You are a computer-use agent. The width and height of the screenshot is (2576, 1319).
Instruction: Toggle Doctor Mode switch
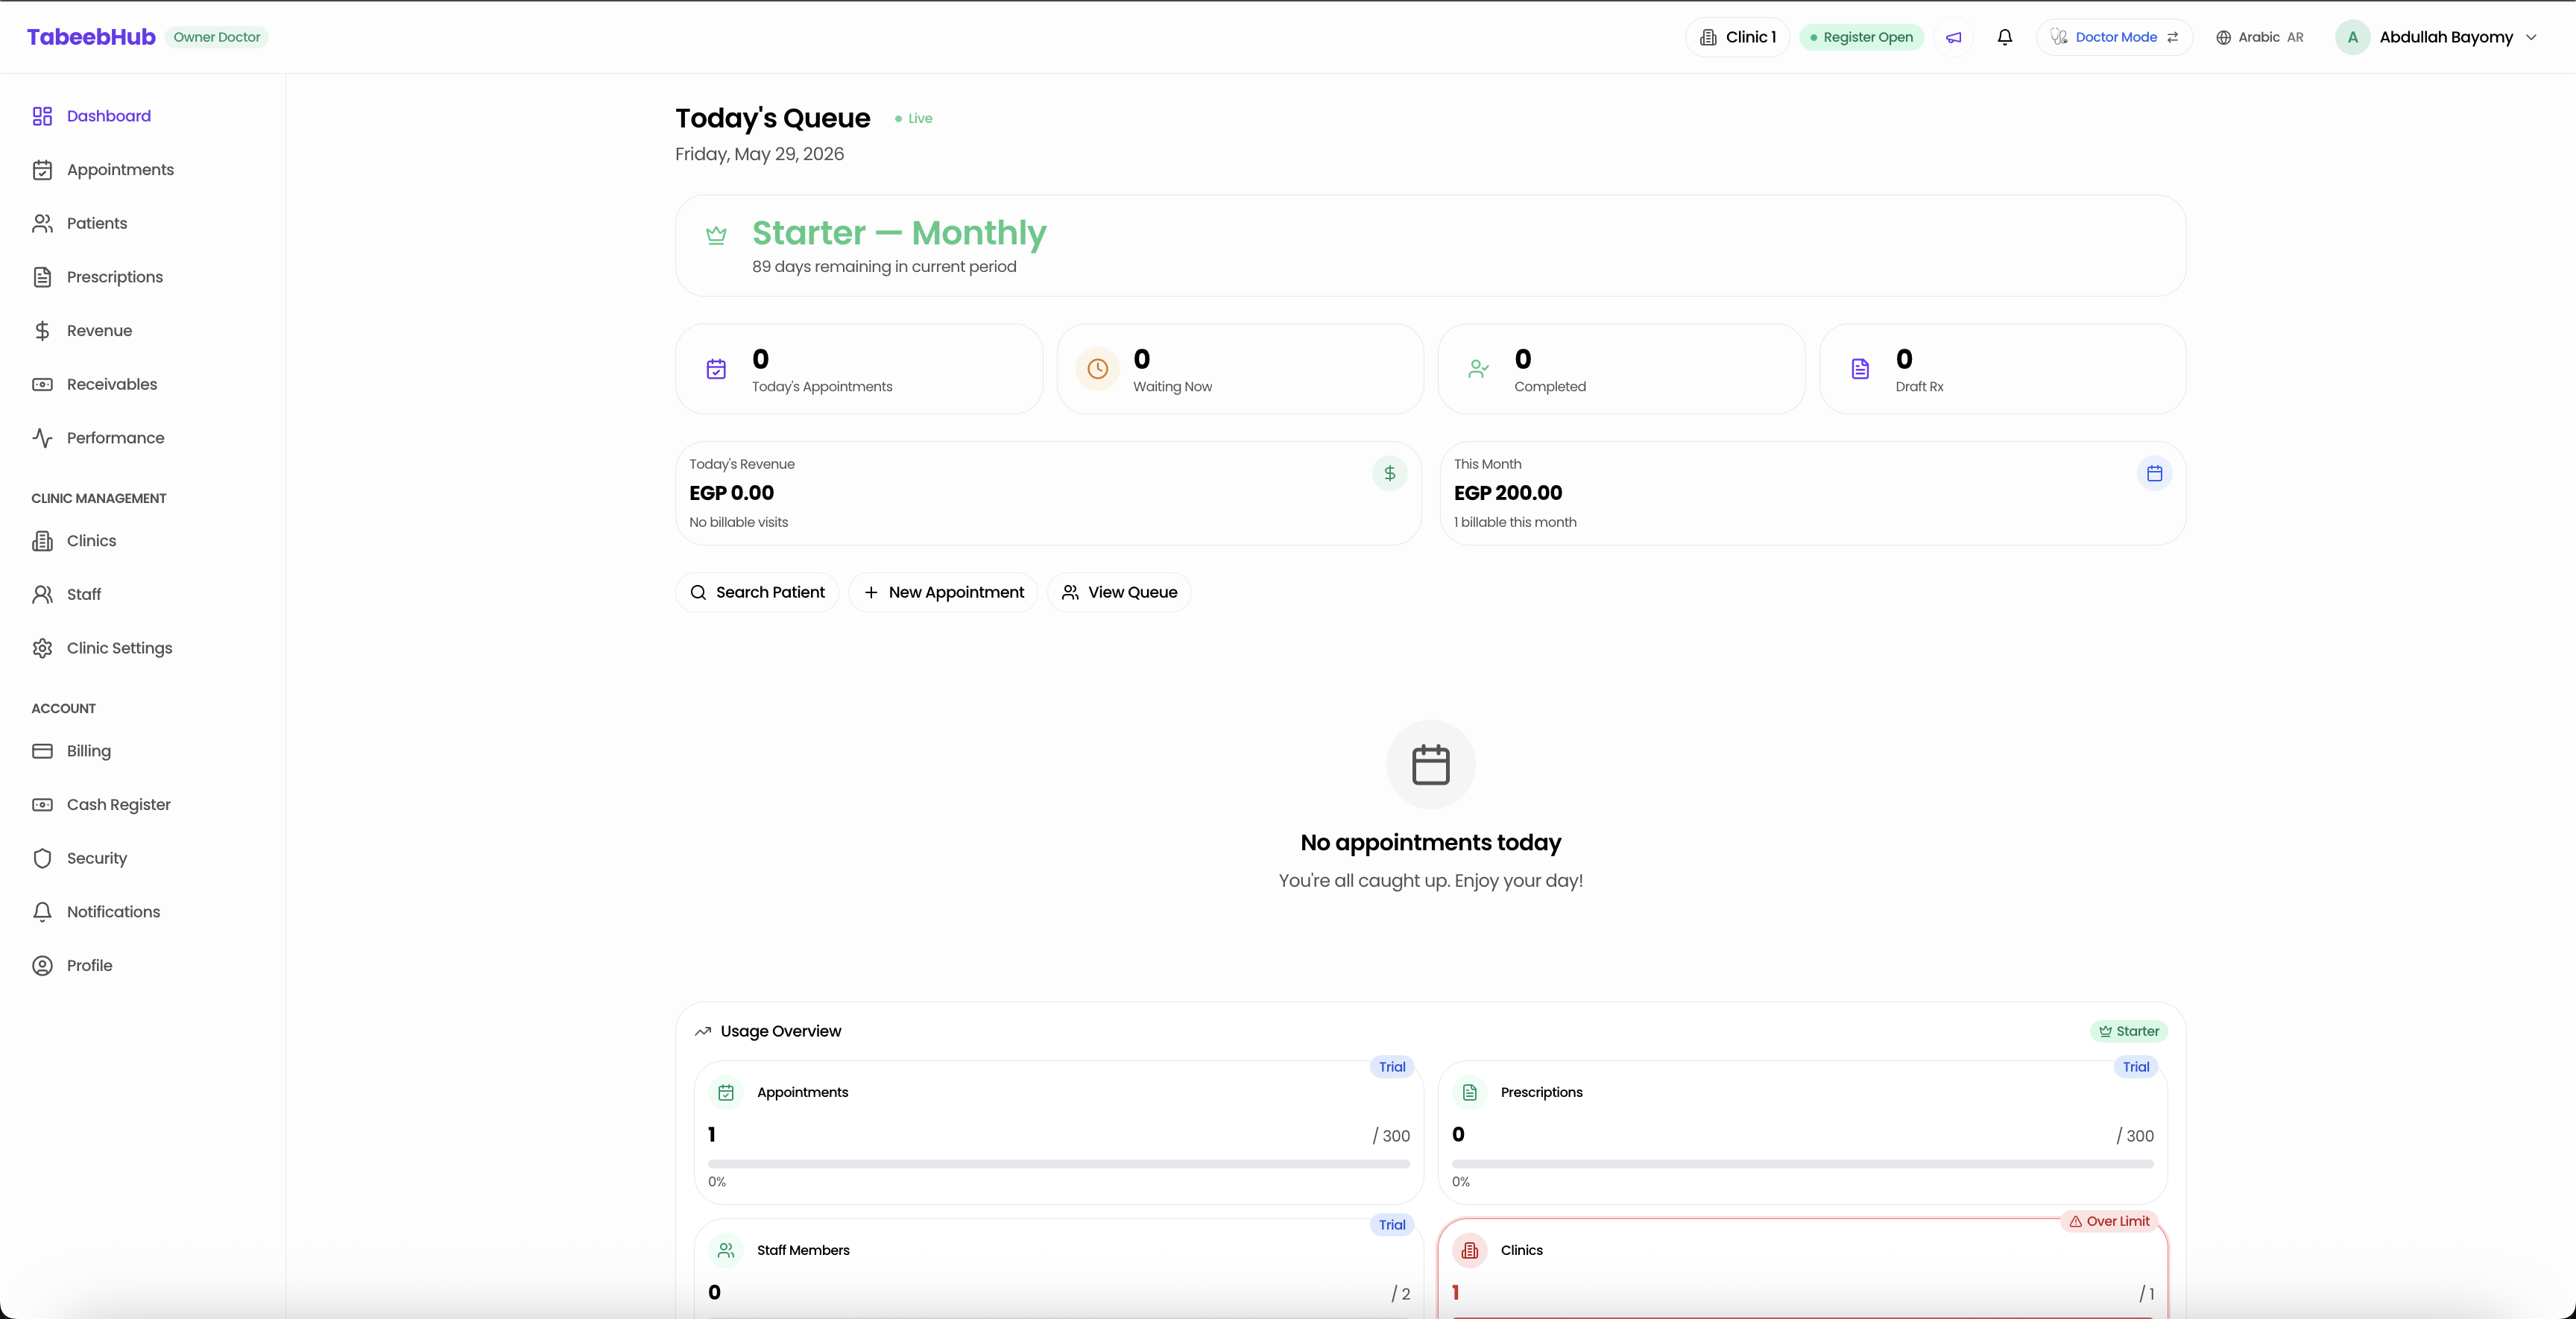click(x=2114, y=37)
